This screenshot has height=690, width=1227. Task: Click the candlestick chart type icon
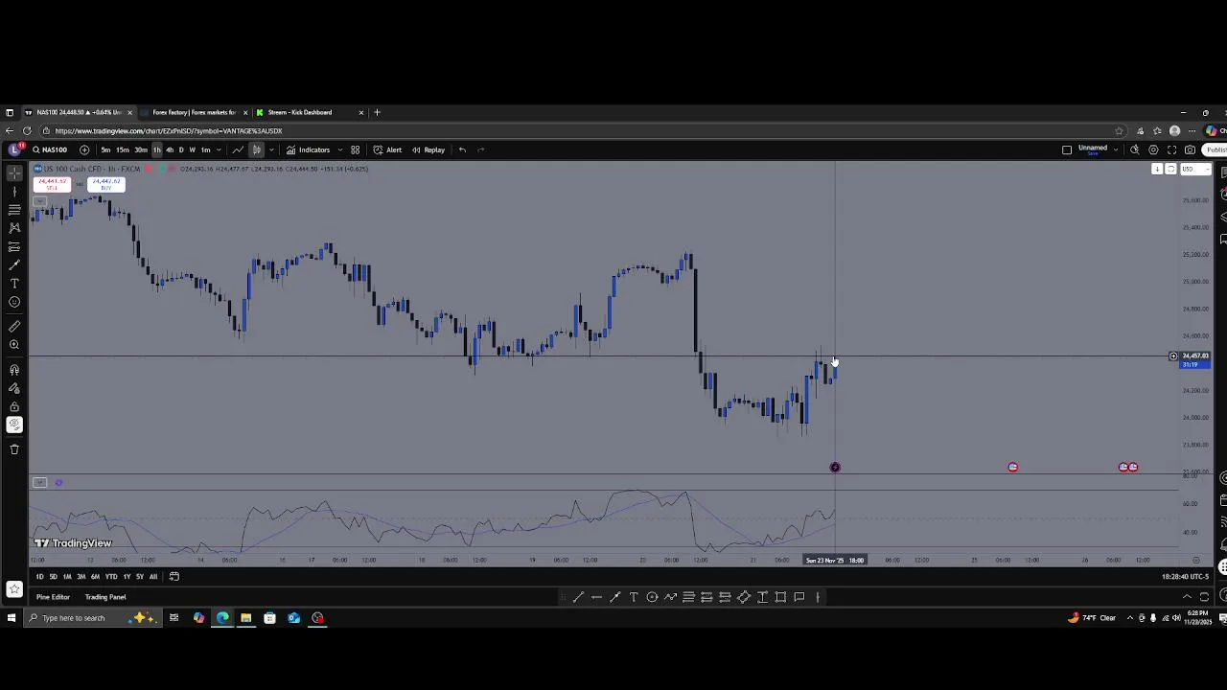coord(257,149)
